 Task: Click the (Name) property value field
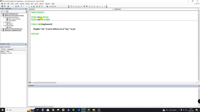(16, 51)
